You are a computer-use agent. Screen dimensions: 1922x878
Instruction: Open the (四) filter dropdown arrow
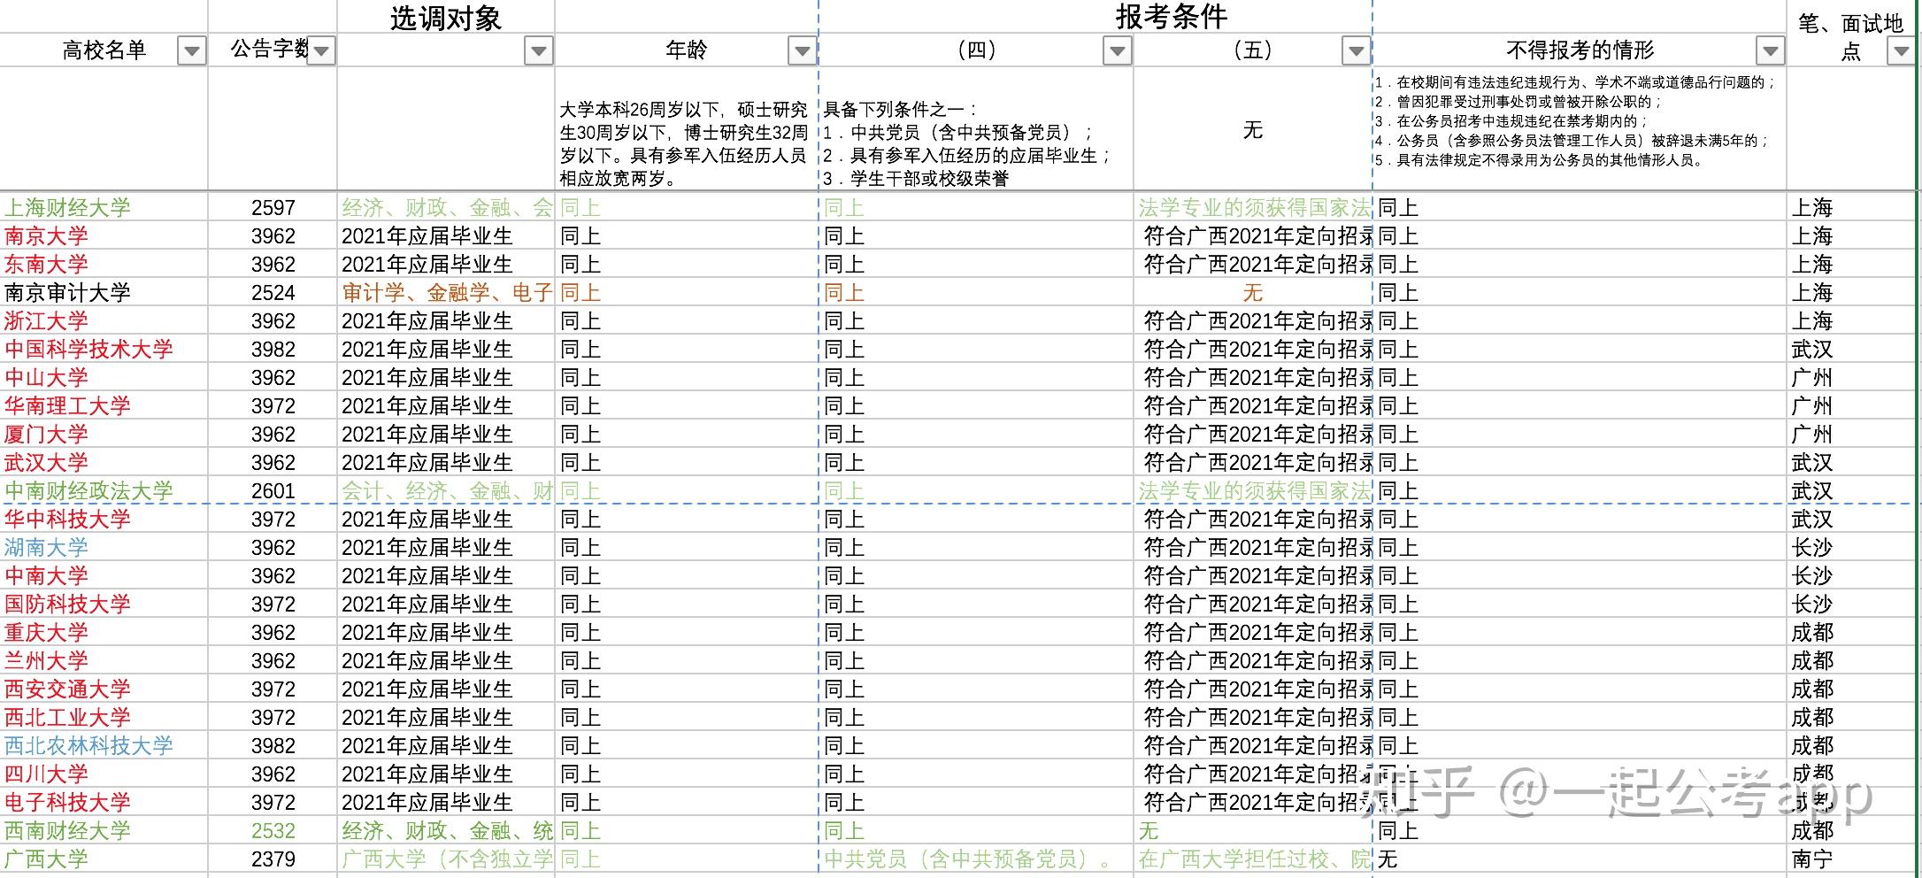(1117, 51)
